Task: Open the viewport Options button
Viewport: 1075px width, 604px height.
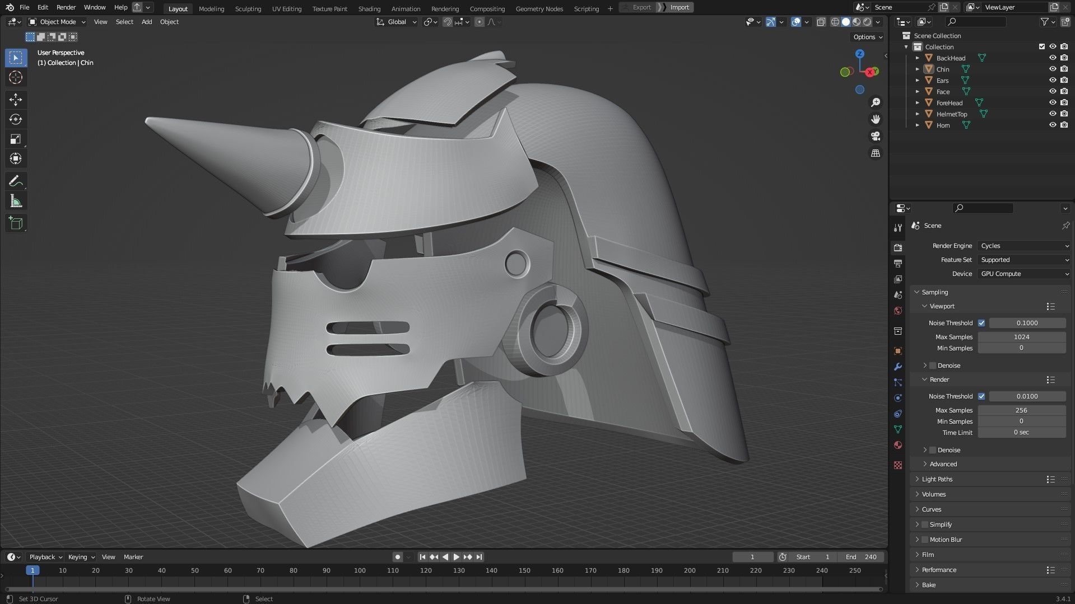Action: pos(868,37)
